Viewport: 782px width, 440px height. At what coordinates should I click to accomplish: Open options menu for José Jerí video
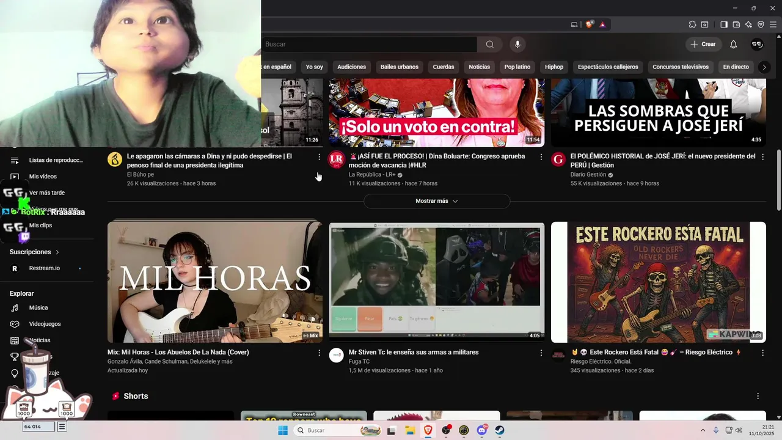[762, 157]
